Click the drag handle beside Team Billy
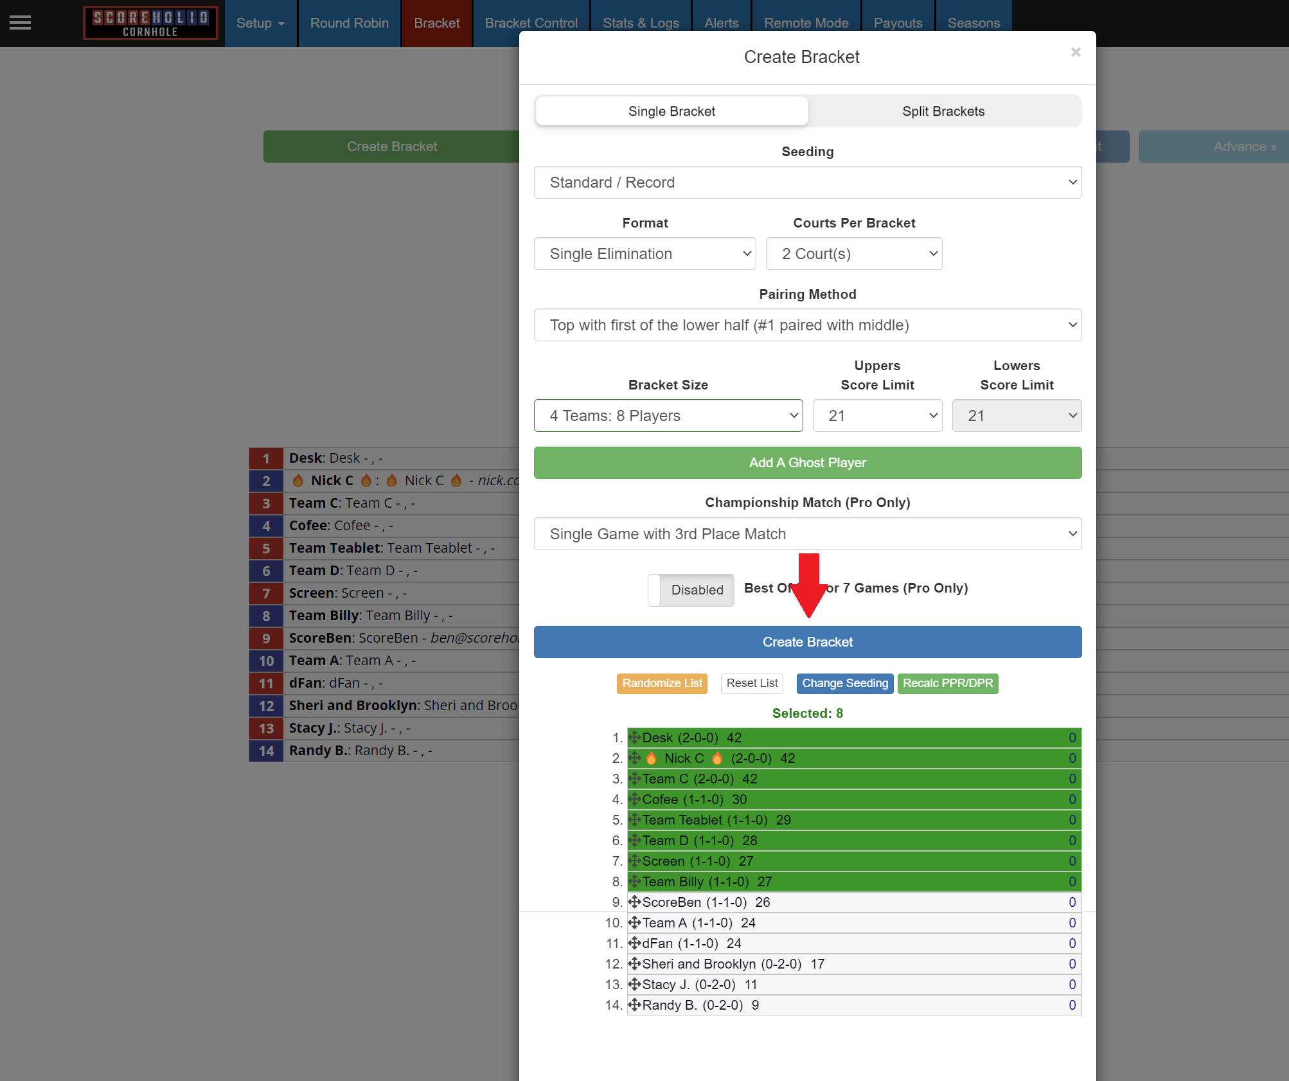This screenshot has width=1289, height=1081. (x=634, y=882)
